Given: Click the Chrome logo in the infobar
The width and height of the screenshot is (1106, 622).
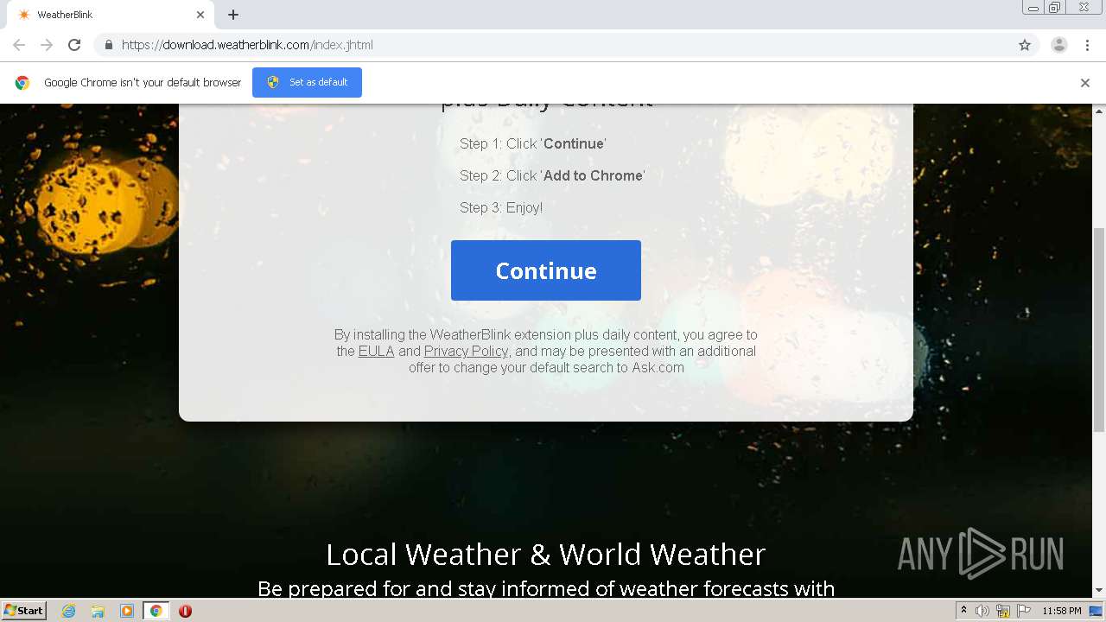Looking at the screenshot, I should point(22,82).
